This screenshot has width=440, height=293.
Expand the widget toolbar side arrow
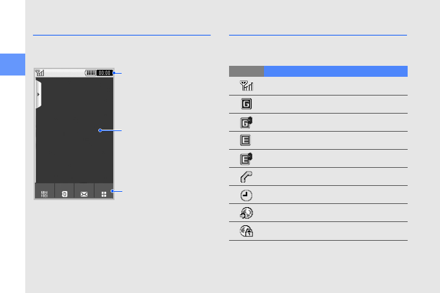coord(38,94)
